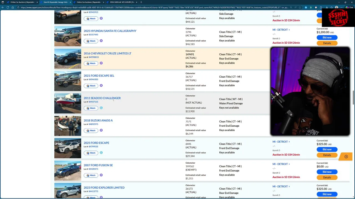View Details for the Hyundai Santa Fe
The image size is (355, 199).
pyautogui.click(x=327, y=43)
